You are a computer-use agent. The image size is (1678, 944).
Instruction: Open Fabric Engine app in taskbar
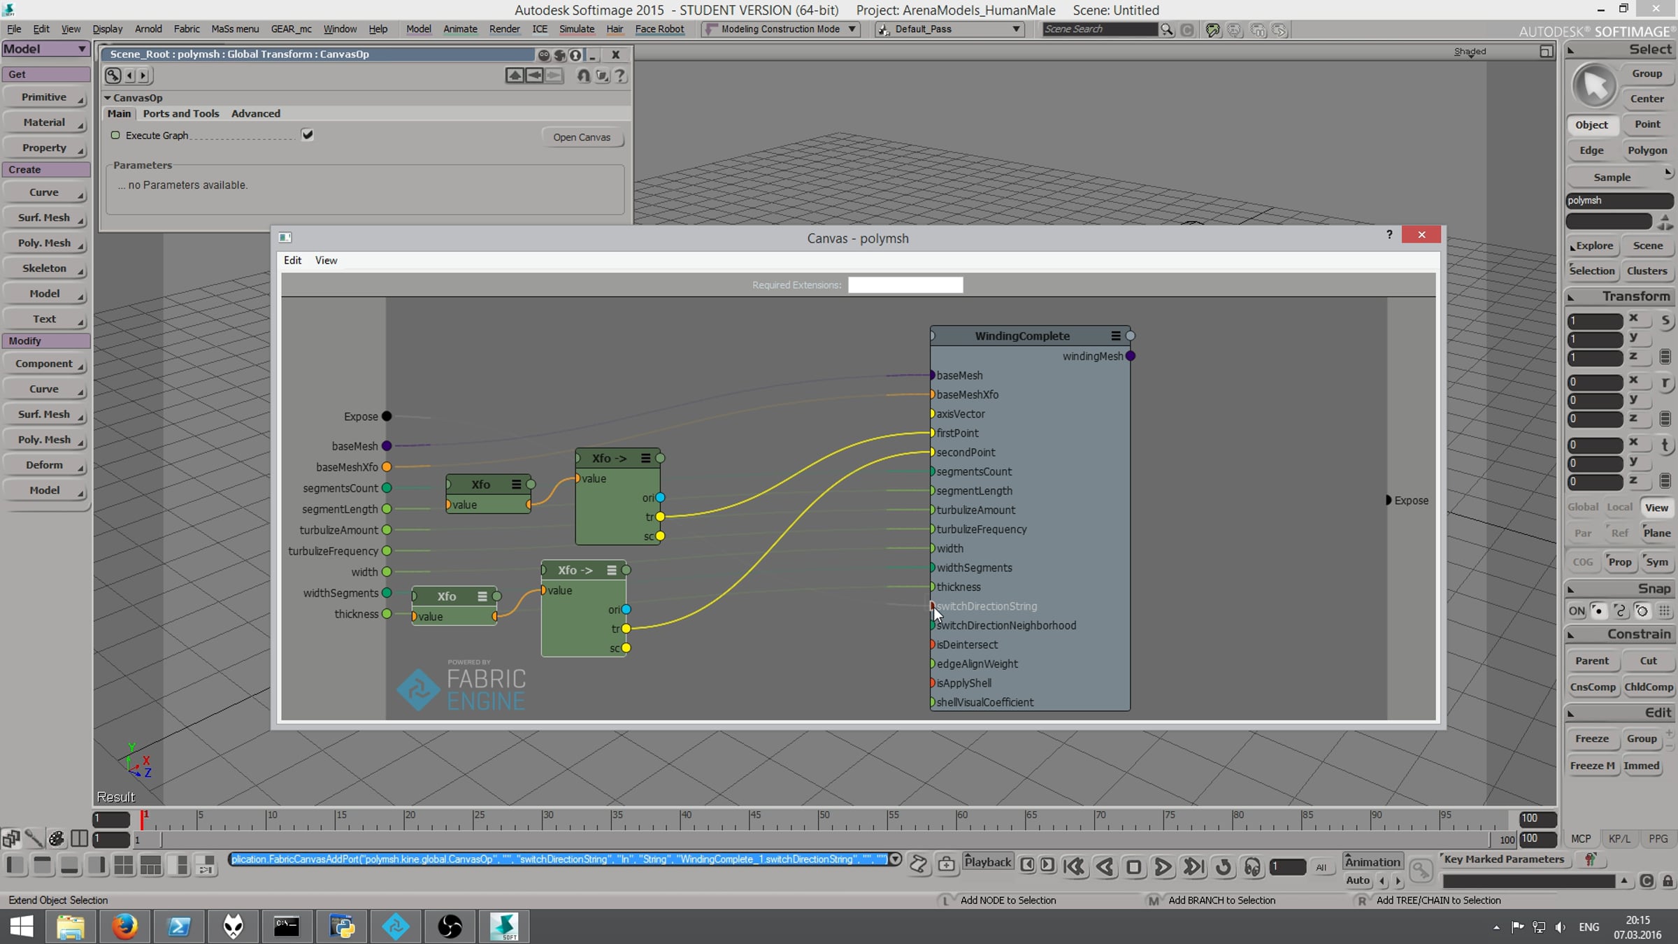(x=396, y=927)
